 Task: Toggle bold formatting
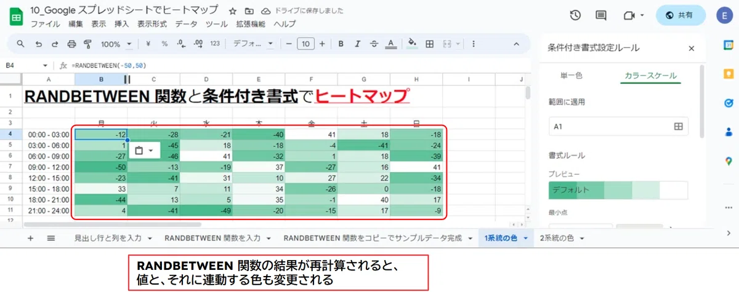340,44
